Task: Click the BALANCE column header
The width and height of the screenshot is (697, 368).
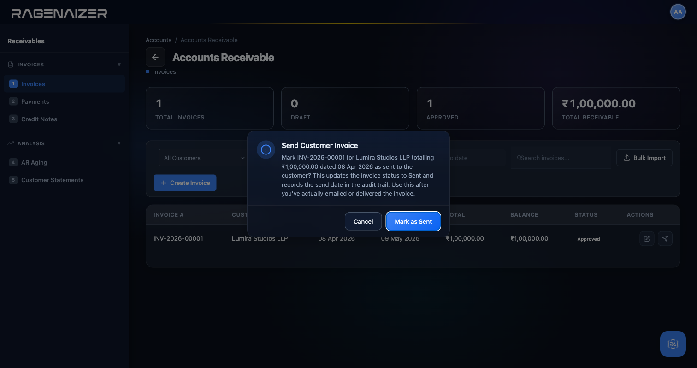Action: coord(524,215)
